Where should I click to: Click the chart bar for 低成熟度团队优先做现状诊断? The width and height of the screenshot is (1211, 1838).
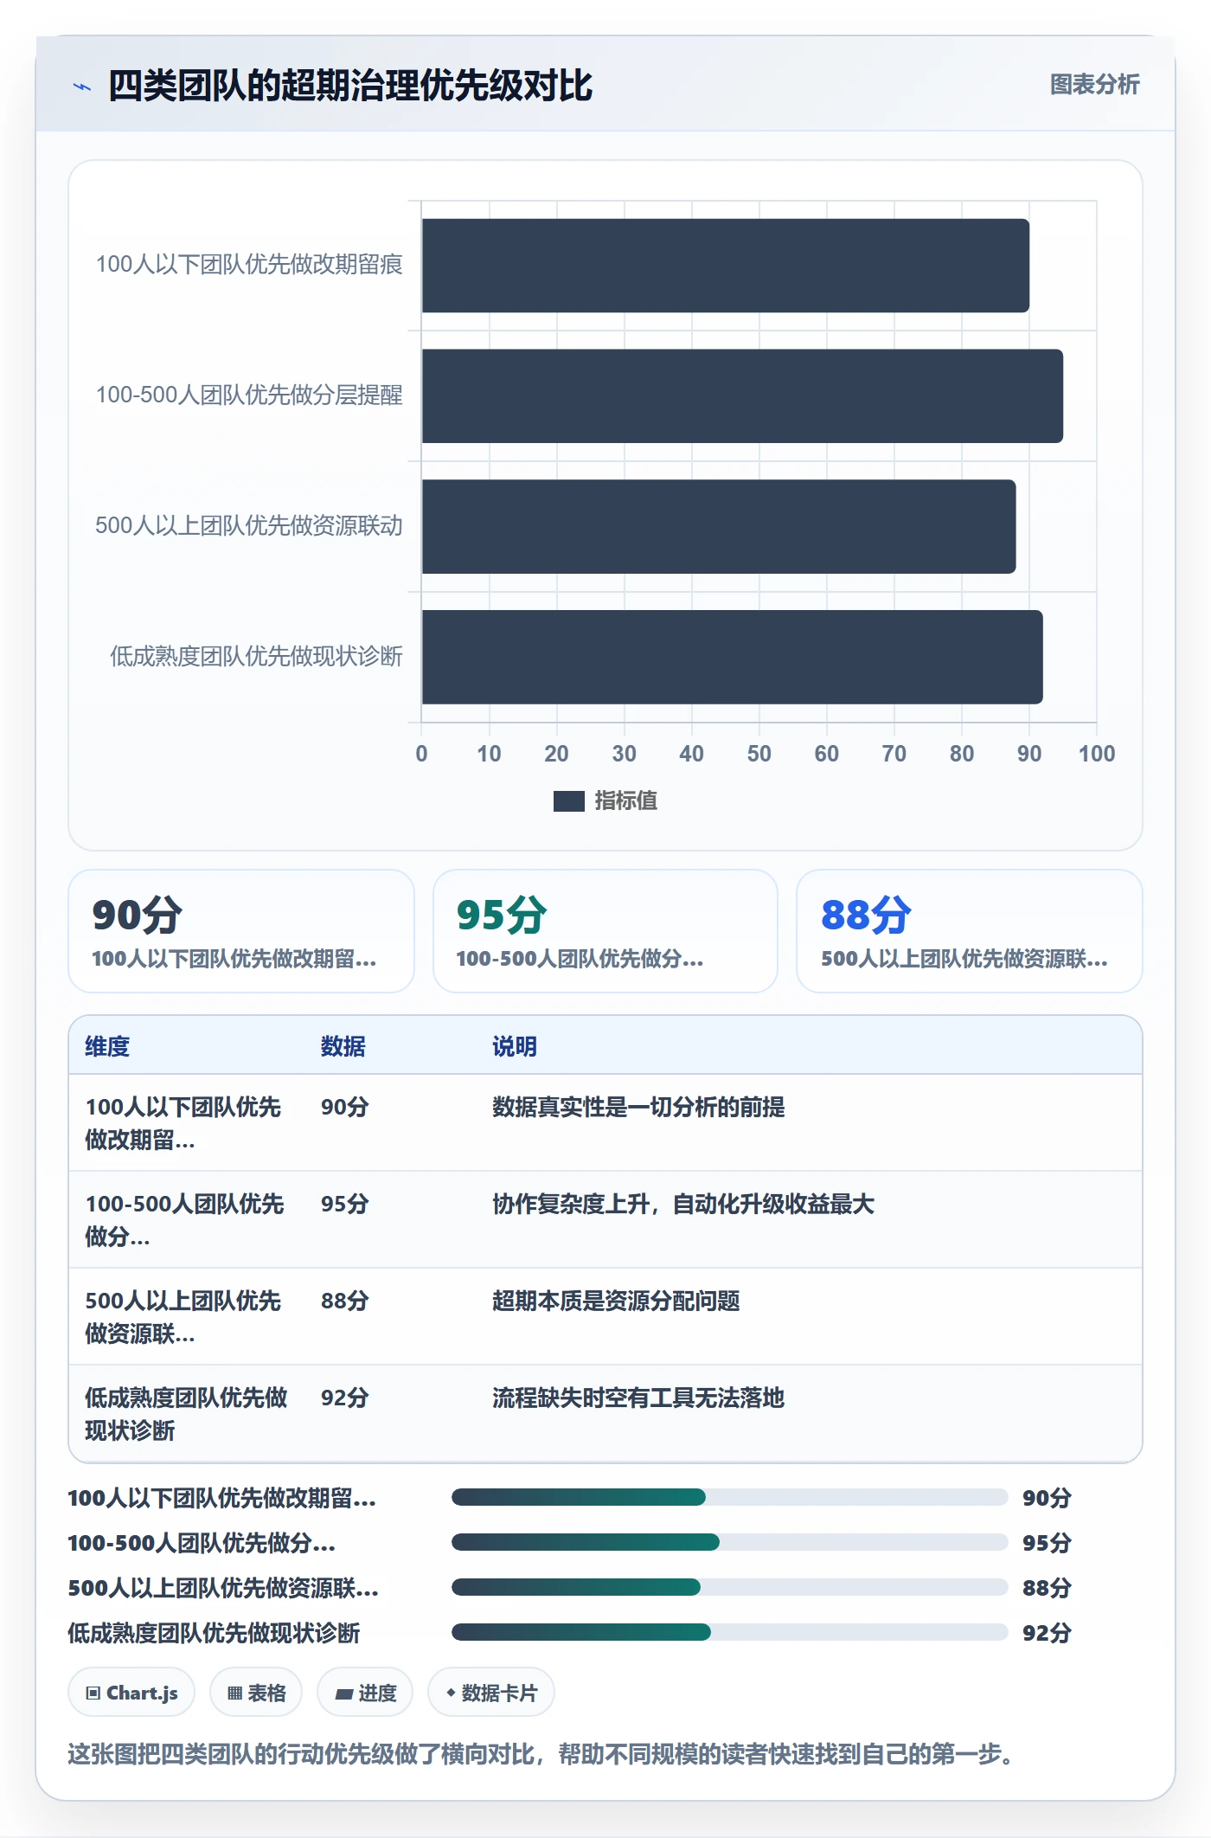pyautogui.click(x=732, y=657)
